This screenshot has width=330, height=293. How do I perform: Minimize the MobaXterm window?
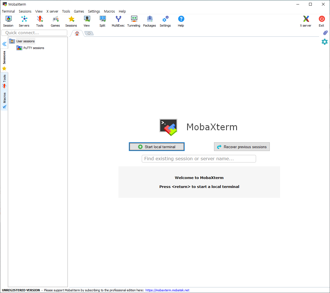(298, 4)
